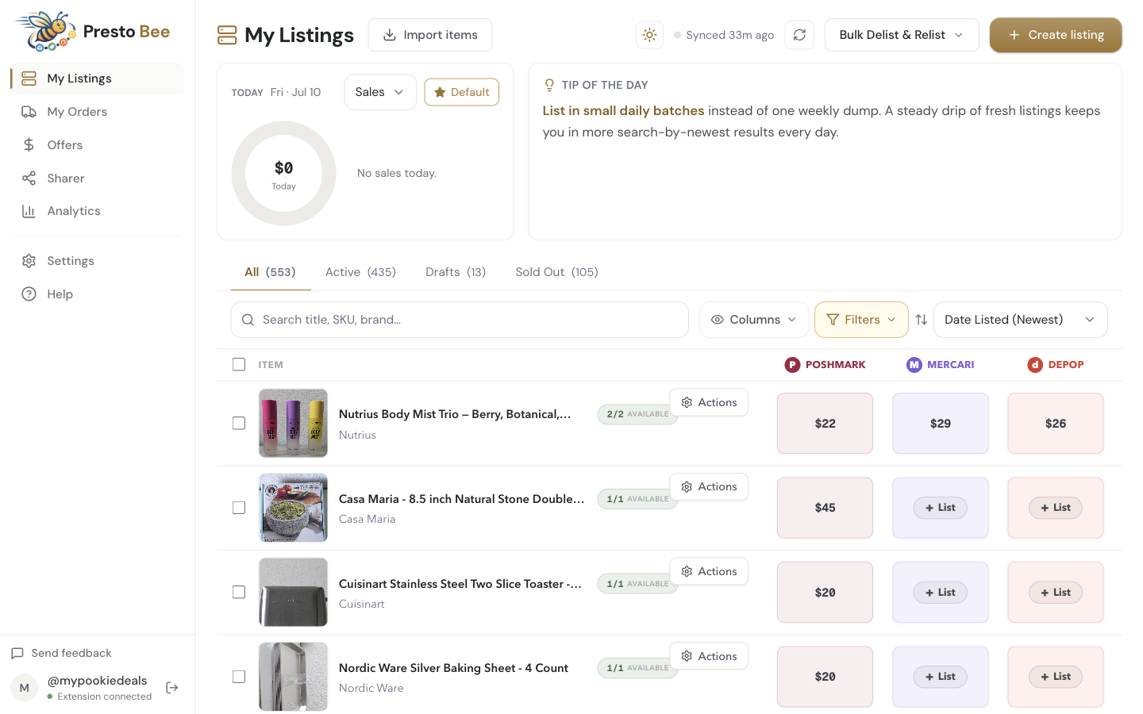The height and width of the screenshot is (714, 1143).
Task: Click the Import items button
Action: pos(430,35)
